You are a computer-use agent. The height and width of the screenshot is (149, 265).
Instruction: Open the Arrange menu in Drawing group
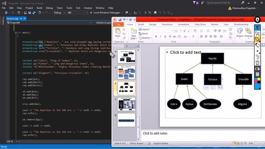tap(248, 33)
